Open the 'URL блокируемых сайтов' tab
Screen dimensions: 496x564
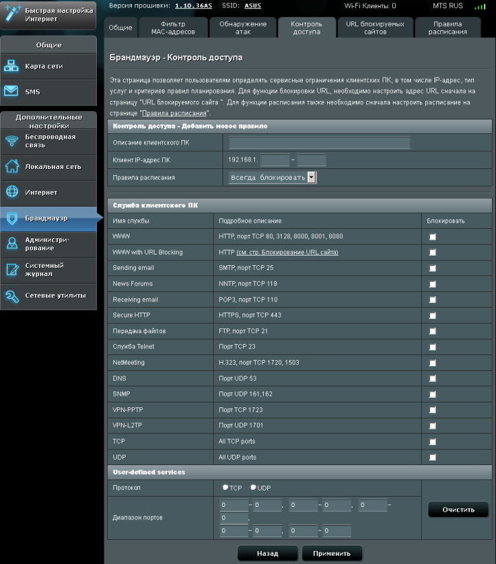(x=375, y=27)
